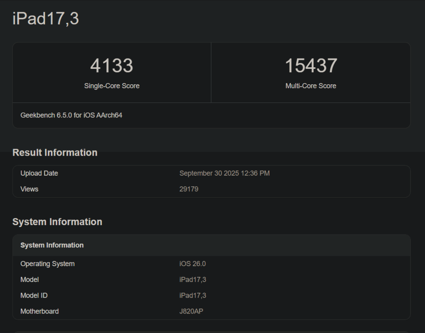Click the iPad17,3 value in Model row
Viewport: 425px width, 333px height.
pyautogui.click(x=193, y=279)
